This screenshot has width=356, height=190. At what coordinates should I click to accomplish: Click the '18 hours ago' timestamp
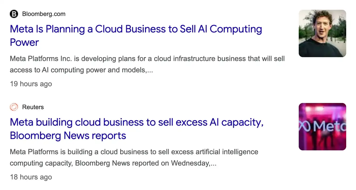(31, 177)
